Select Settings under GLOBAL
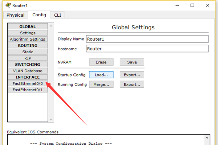The image size is (218, 145). point(28,33)
